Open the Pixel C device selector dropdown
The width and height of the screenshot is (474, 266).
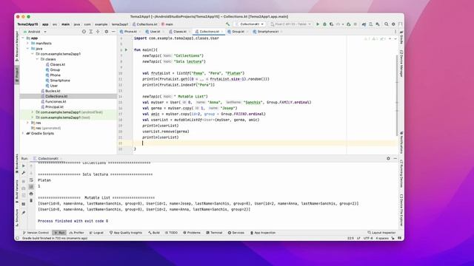(290, 24)
